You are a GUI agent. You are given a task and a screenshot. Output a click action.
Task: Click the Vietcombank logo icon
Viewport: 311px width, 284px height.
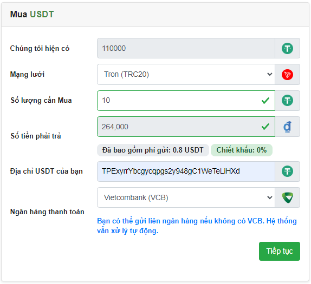point(287,197)
